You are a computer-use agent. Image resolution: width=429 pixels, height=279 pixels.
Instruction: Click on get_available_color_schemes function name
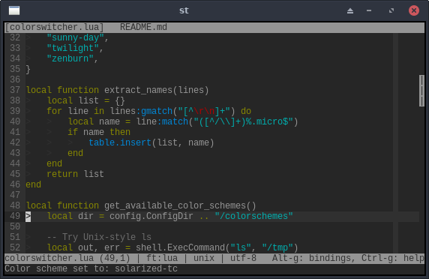175,205
